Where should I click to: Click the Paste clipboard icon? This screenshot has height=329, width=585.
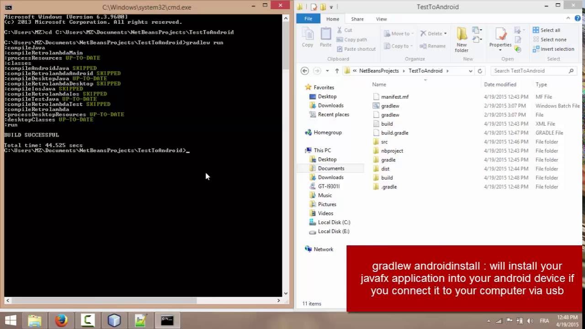point(326,37)
